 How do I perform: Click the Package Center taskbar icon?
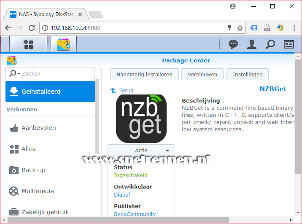(x=64, y=44)
